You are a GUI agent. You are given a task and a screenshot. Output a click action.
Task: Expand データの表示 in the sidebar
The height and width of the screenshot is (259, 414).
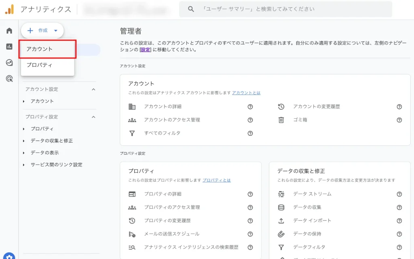click(24, 153)
